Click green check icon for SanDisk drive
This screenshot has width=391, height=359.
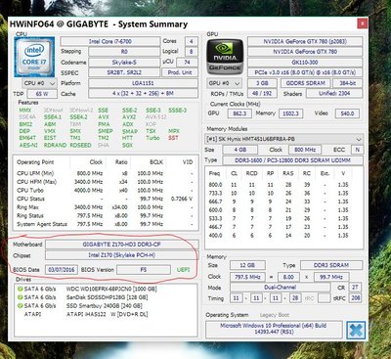click(20, 297)
